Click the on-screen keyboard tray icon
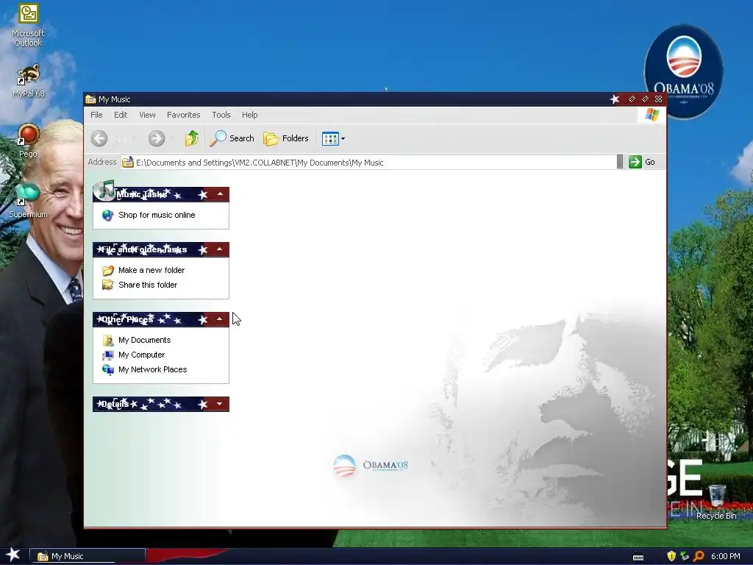 coord(638,557)
